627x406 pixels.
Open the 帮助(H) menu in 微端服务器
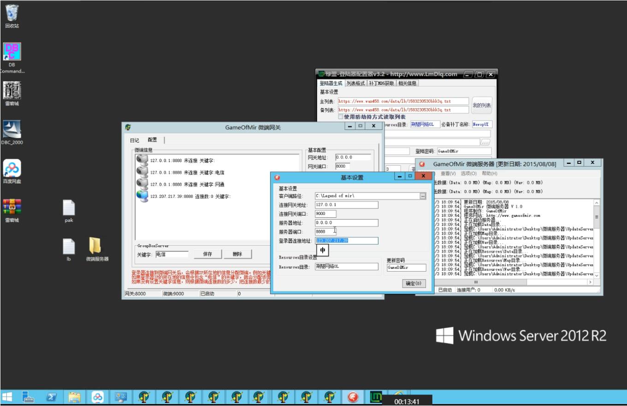click(489, 174)
